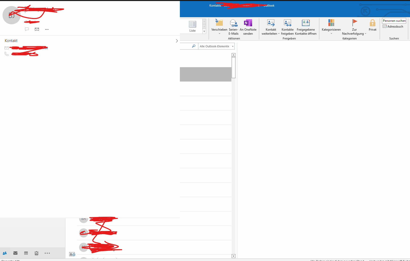This screenshot has height=261, width=410.
Task: Click the phone icon under Kontakt
Action: (7, 54)
